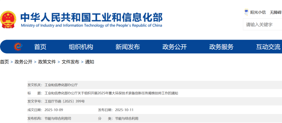Click the 文件发布 breadcrumb link
Viewport: 282px width, 123px height.
(70, 62)
